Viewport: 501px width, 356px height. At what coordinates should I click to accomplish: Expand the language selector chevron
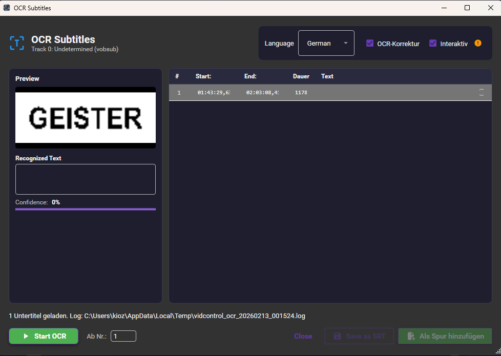(x=346, y=43)
